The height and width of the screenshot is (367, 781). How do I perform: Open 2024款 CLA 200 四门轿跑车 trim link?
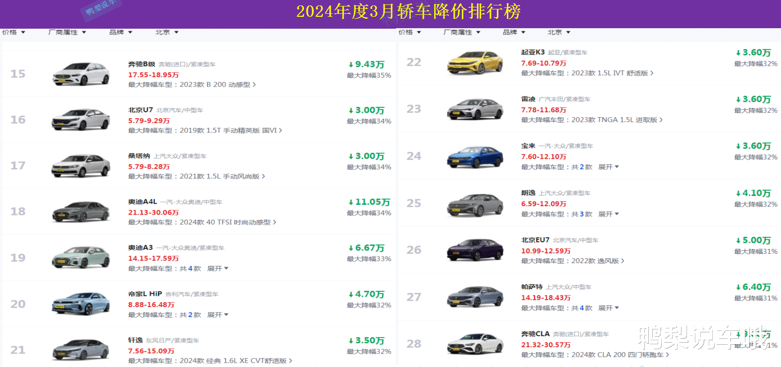coord(620,355)
